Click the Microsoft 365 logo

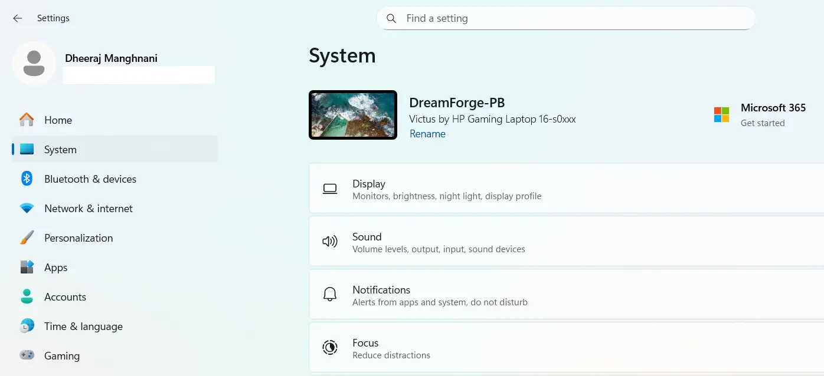point(720,114)
